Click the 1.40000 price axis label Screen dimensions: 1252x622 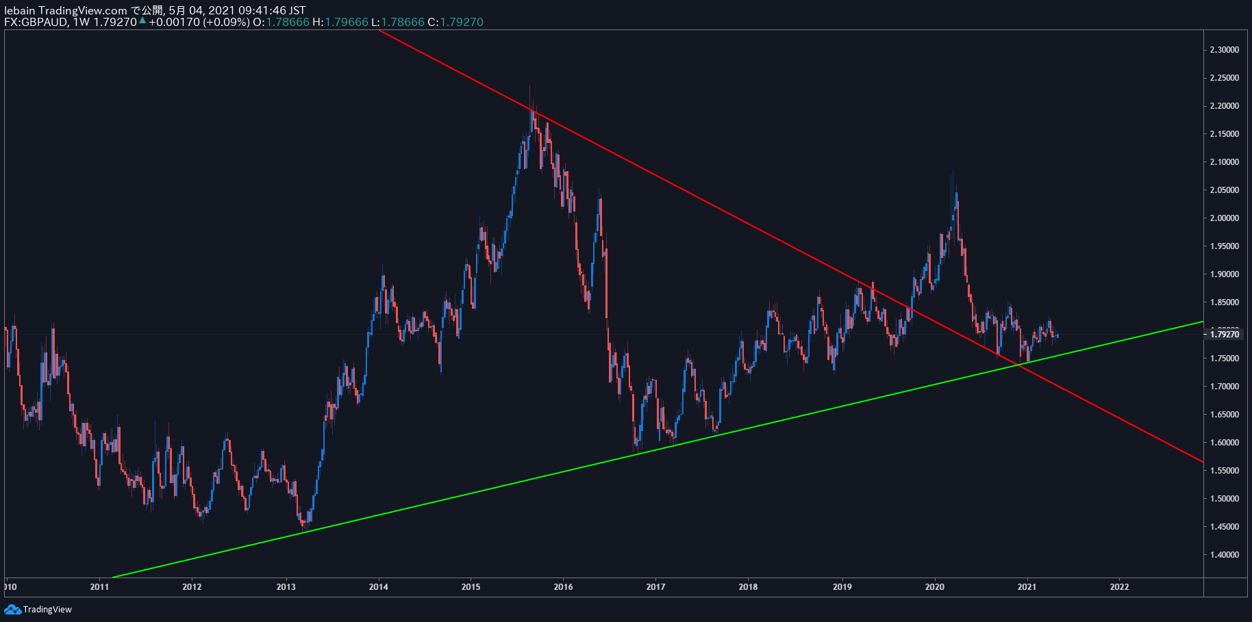[1225, 555]
